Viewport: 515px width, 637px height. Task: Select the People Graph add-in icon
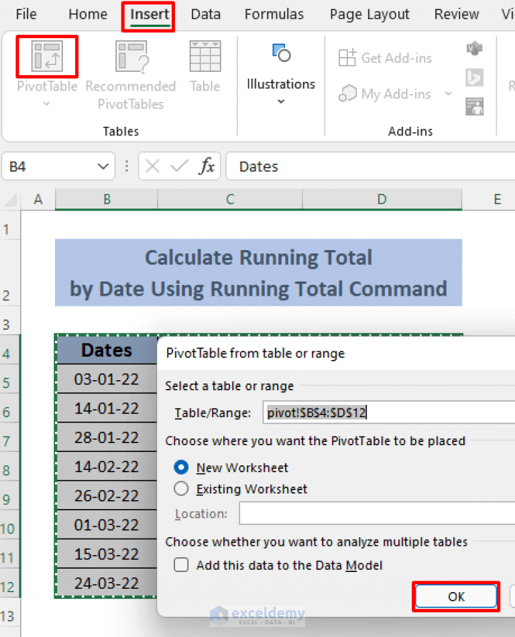[475, 107]
